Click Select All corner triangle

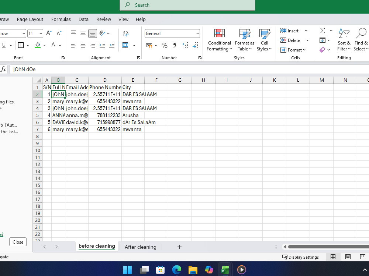(x=38, y=80)
